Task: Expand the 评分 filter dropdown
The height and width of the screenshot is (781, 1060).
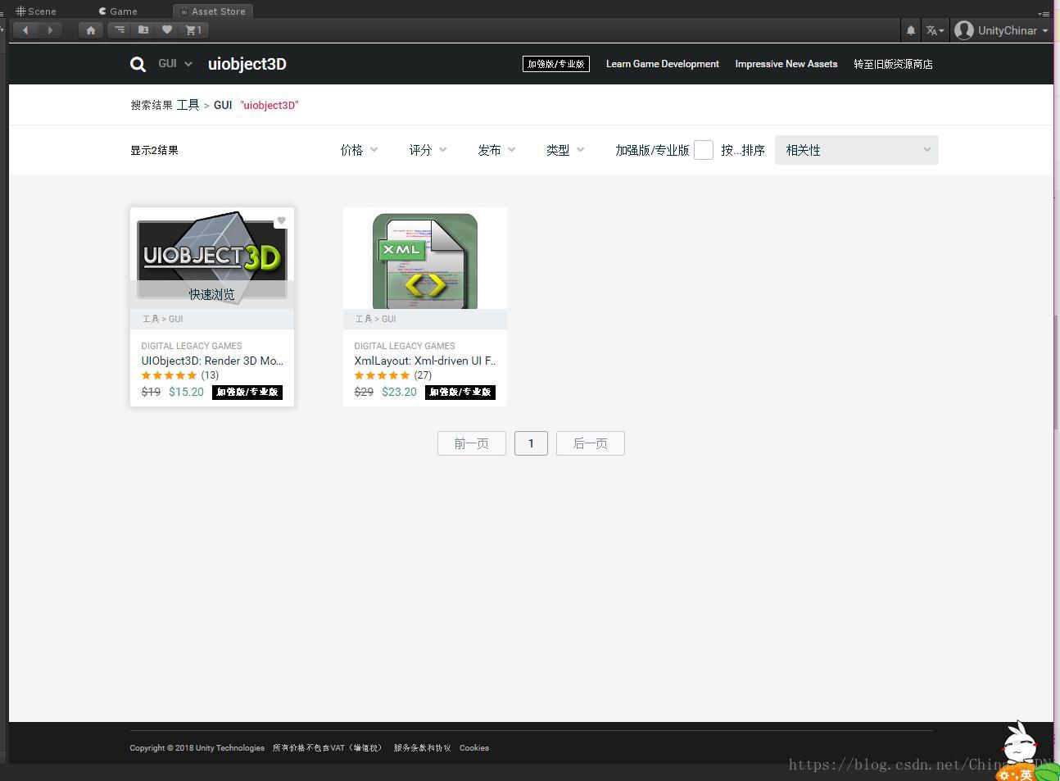Action: point(428,150)
